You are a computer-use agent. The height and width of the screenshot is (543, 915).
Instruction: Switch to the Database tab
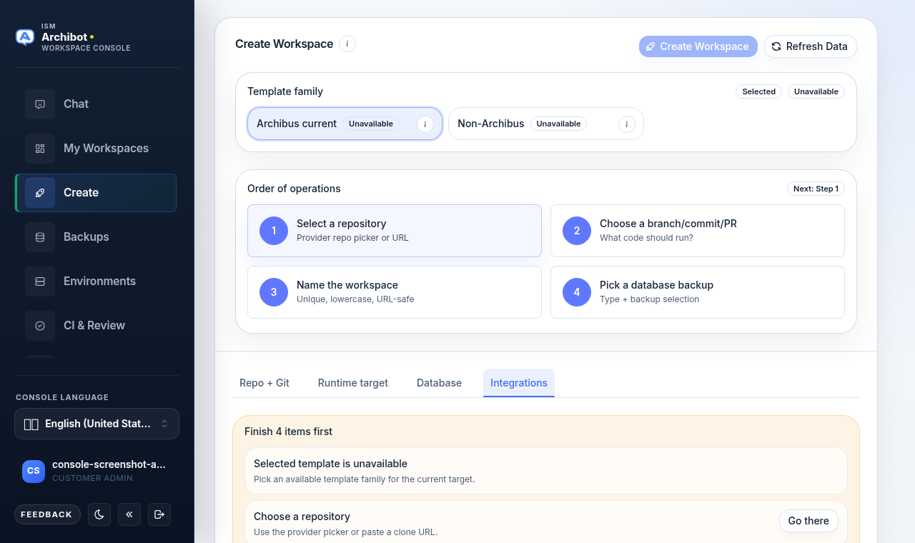439,383
